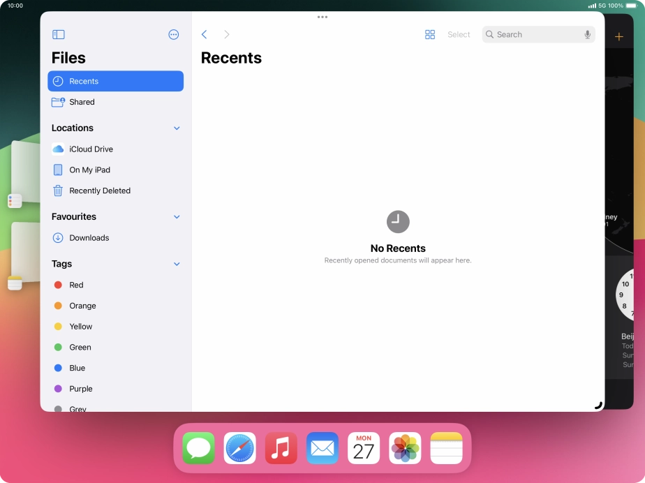
Task: Collapse the Favourites section
Action: (176, 216)
